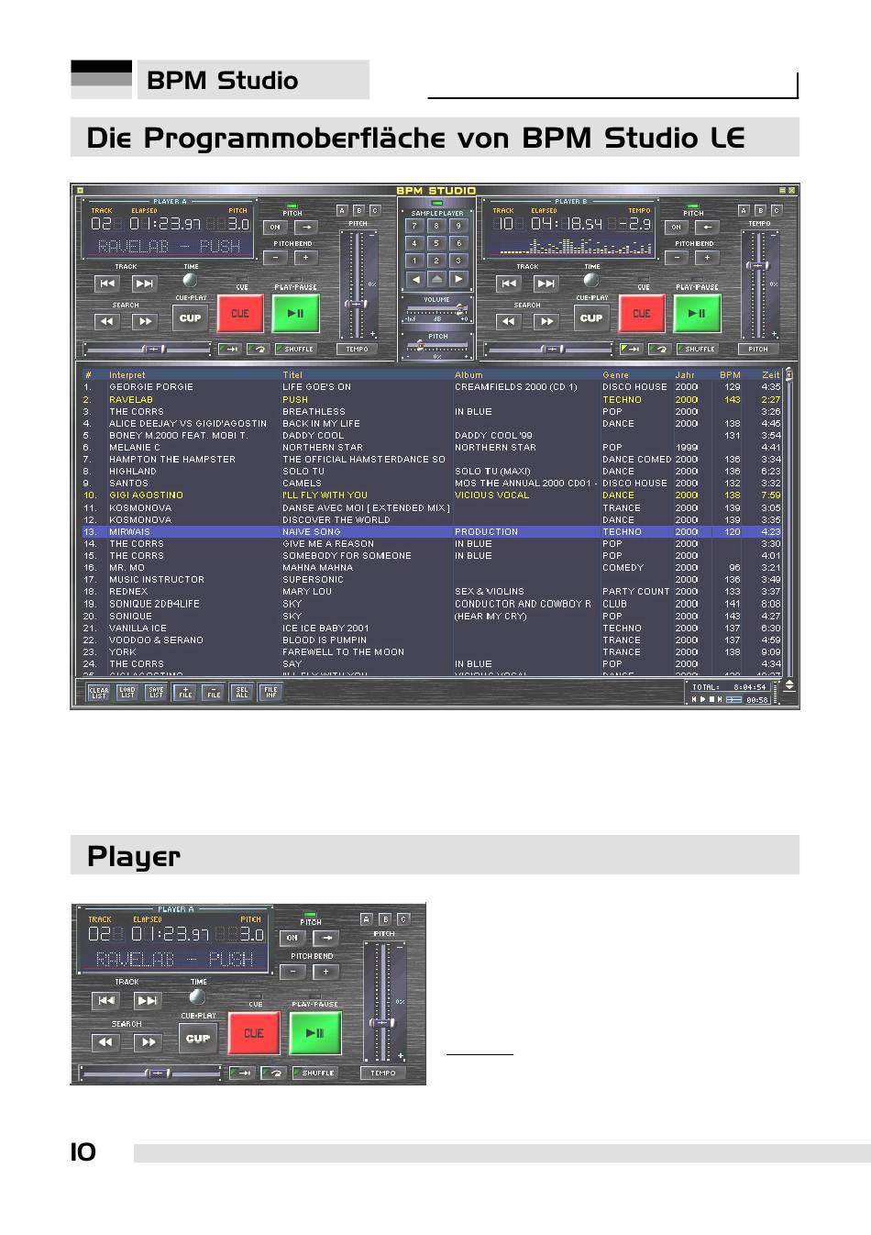
Task: Select playlist row VANILLA ICE Ice Ice Baby 2001
Action: (x=432, y=629)
